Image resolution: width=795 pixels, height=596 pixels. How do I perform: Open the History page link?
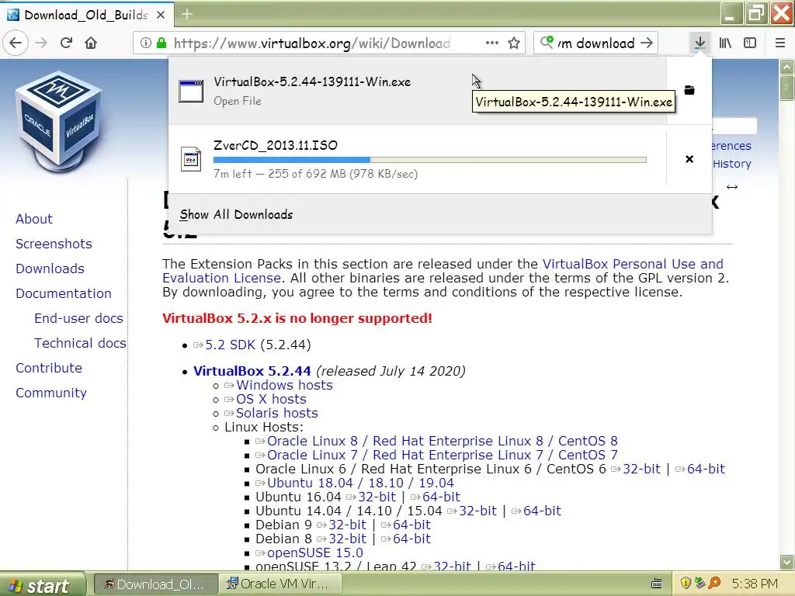point(731,164)
